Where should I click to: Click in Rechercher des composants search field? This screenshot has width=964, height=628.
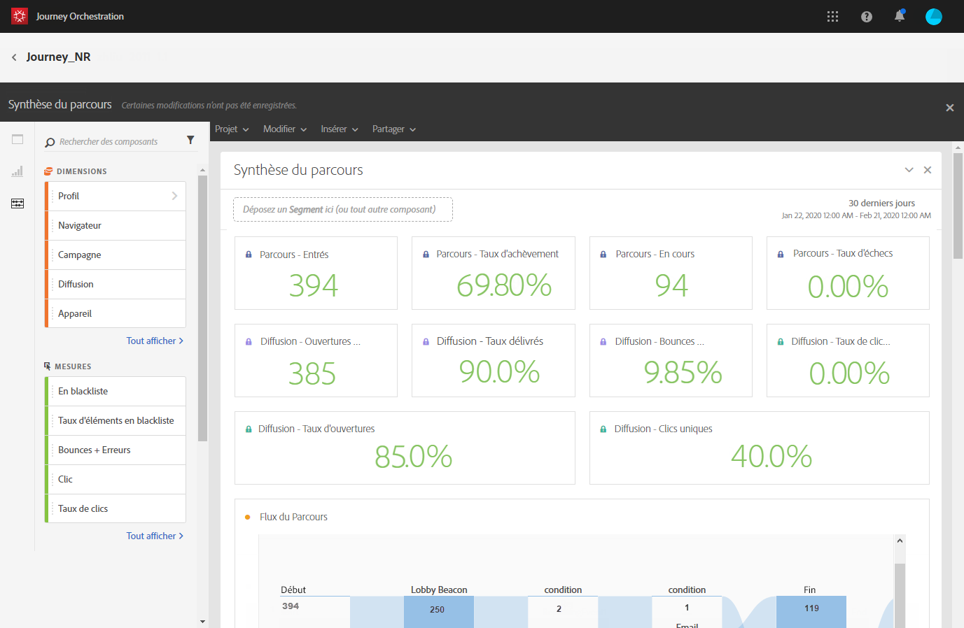(116, 141)
